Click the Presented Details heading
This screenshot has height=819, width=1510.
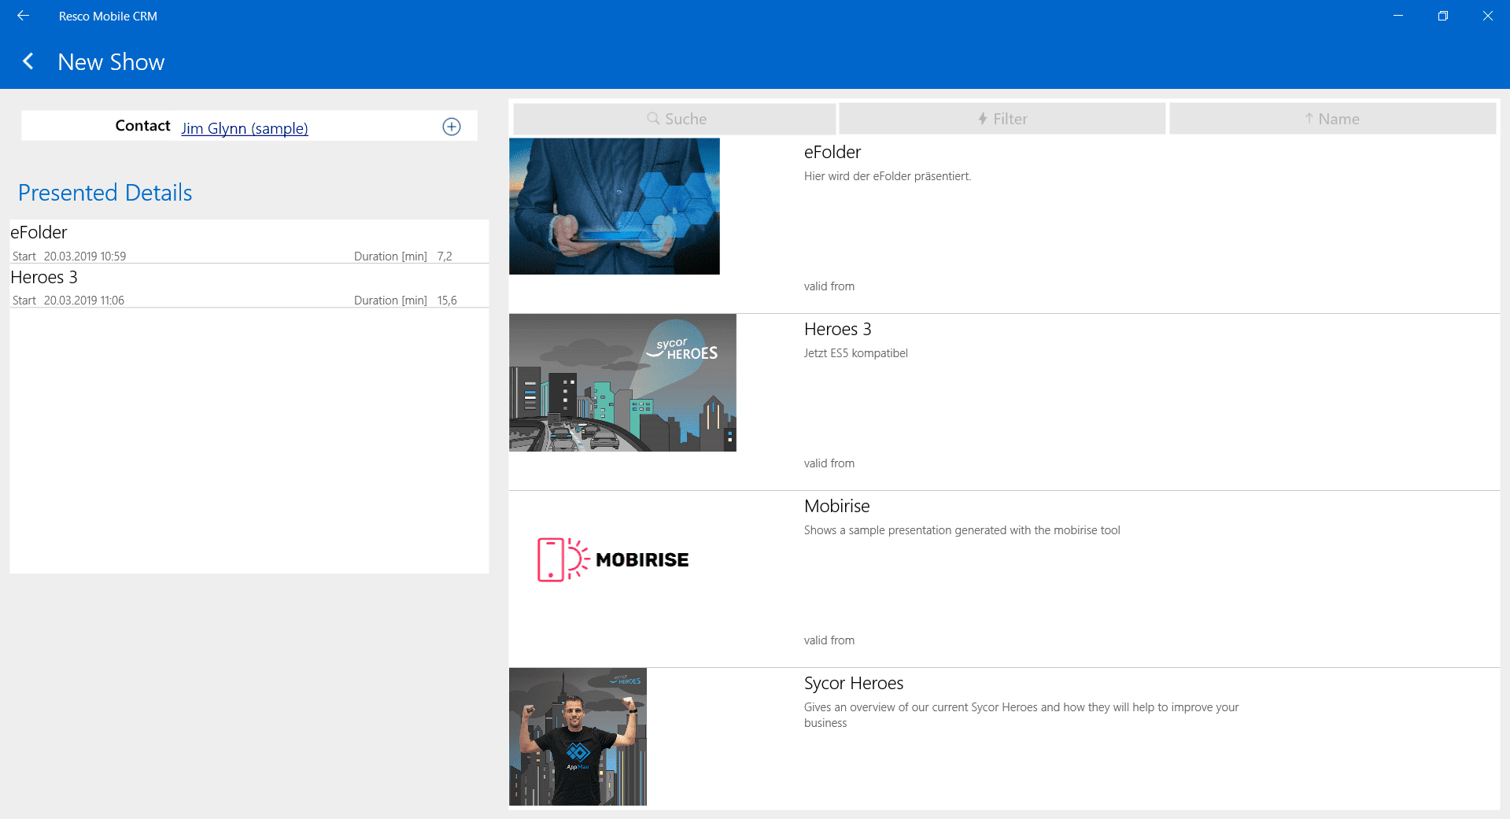[x=105, y=193]
